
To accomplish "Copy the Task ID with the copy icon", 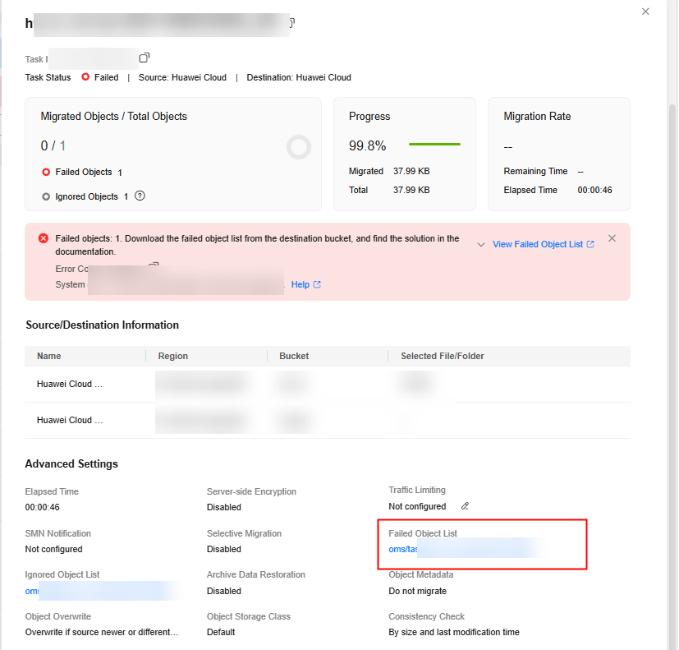I will 145,58.
